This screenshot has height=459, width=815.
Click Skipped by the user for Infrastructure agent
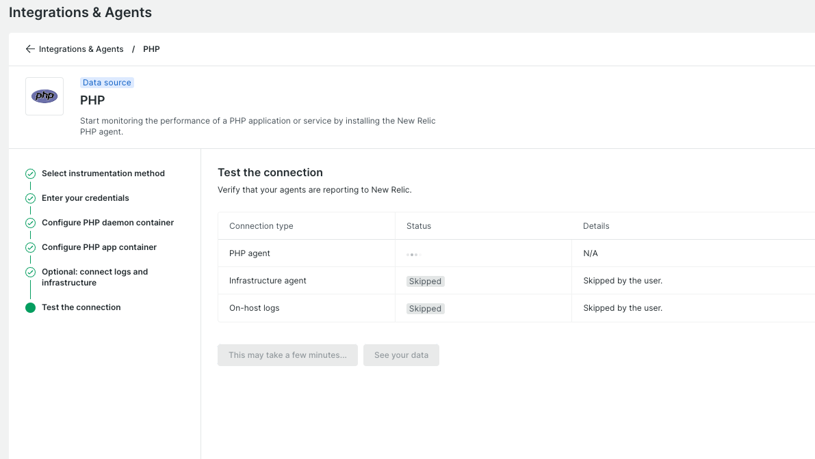click(x=623, y=281)
